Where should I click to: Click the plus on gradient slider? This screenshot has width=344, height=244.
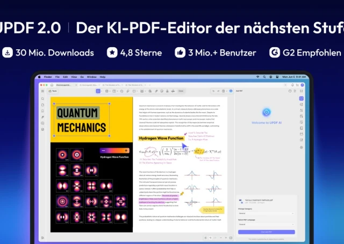126,151
